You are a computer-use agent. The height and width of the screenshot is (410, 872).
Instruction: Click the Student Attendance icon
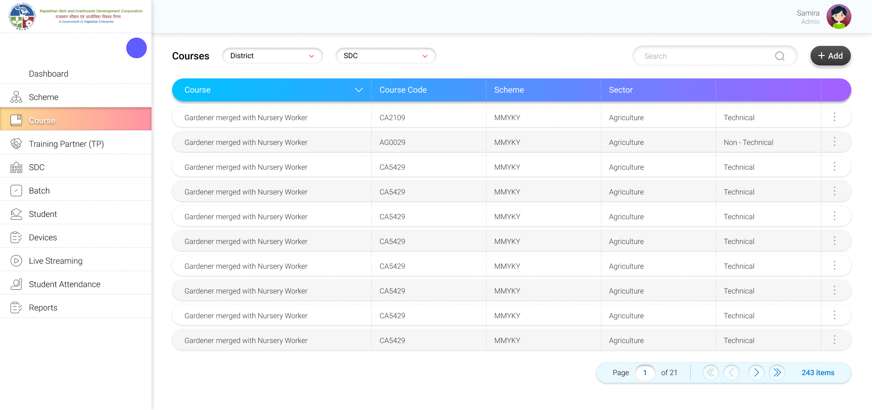click(16, 284)
